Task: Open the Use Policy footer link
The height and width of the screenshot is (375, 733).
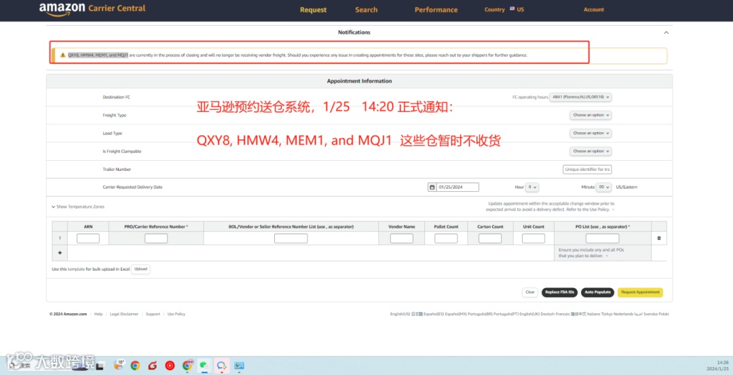Action: click(176, 314)
